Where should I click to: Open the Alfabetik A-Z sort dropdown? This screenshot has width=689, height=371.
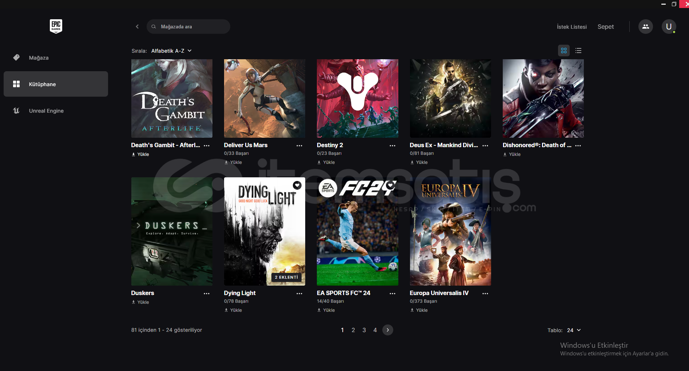171,51
